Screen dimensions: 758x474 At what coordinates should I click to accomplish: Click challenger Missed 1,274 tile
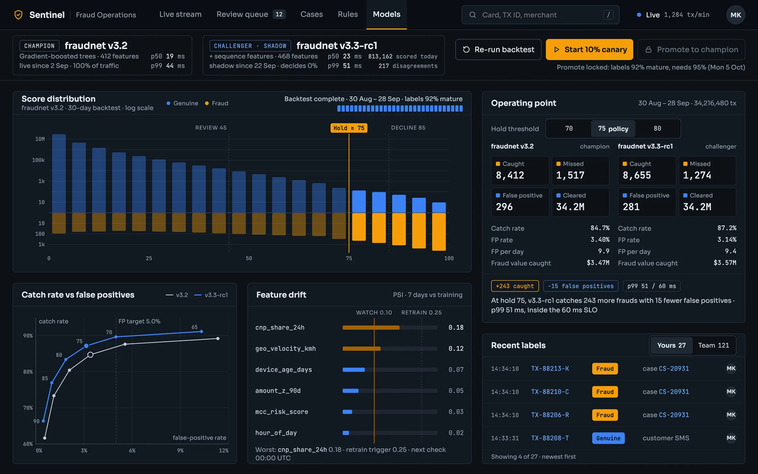(707, 171)
